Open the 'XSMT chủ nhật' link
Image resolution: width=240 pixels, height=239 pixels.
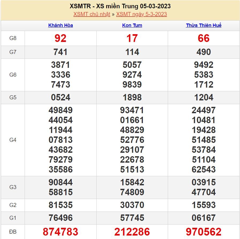tap(92, 14)
